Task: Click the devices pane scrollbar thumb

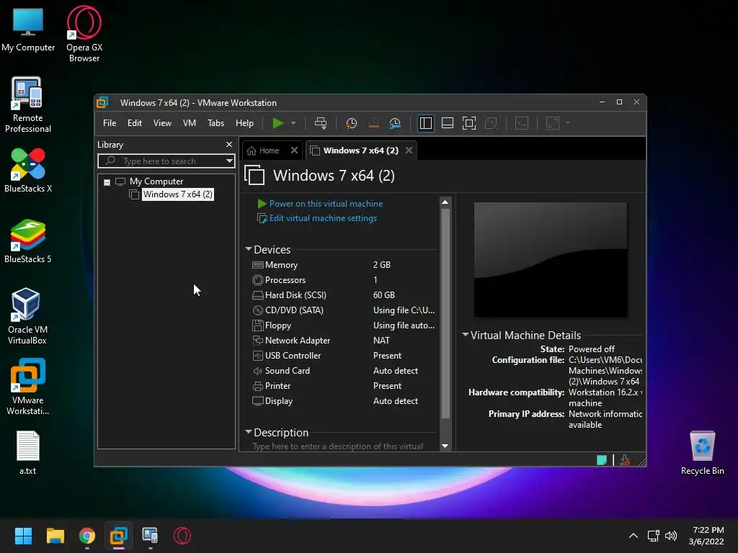Action: pyautogui.click(x=445, y=313)
